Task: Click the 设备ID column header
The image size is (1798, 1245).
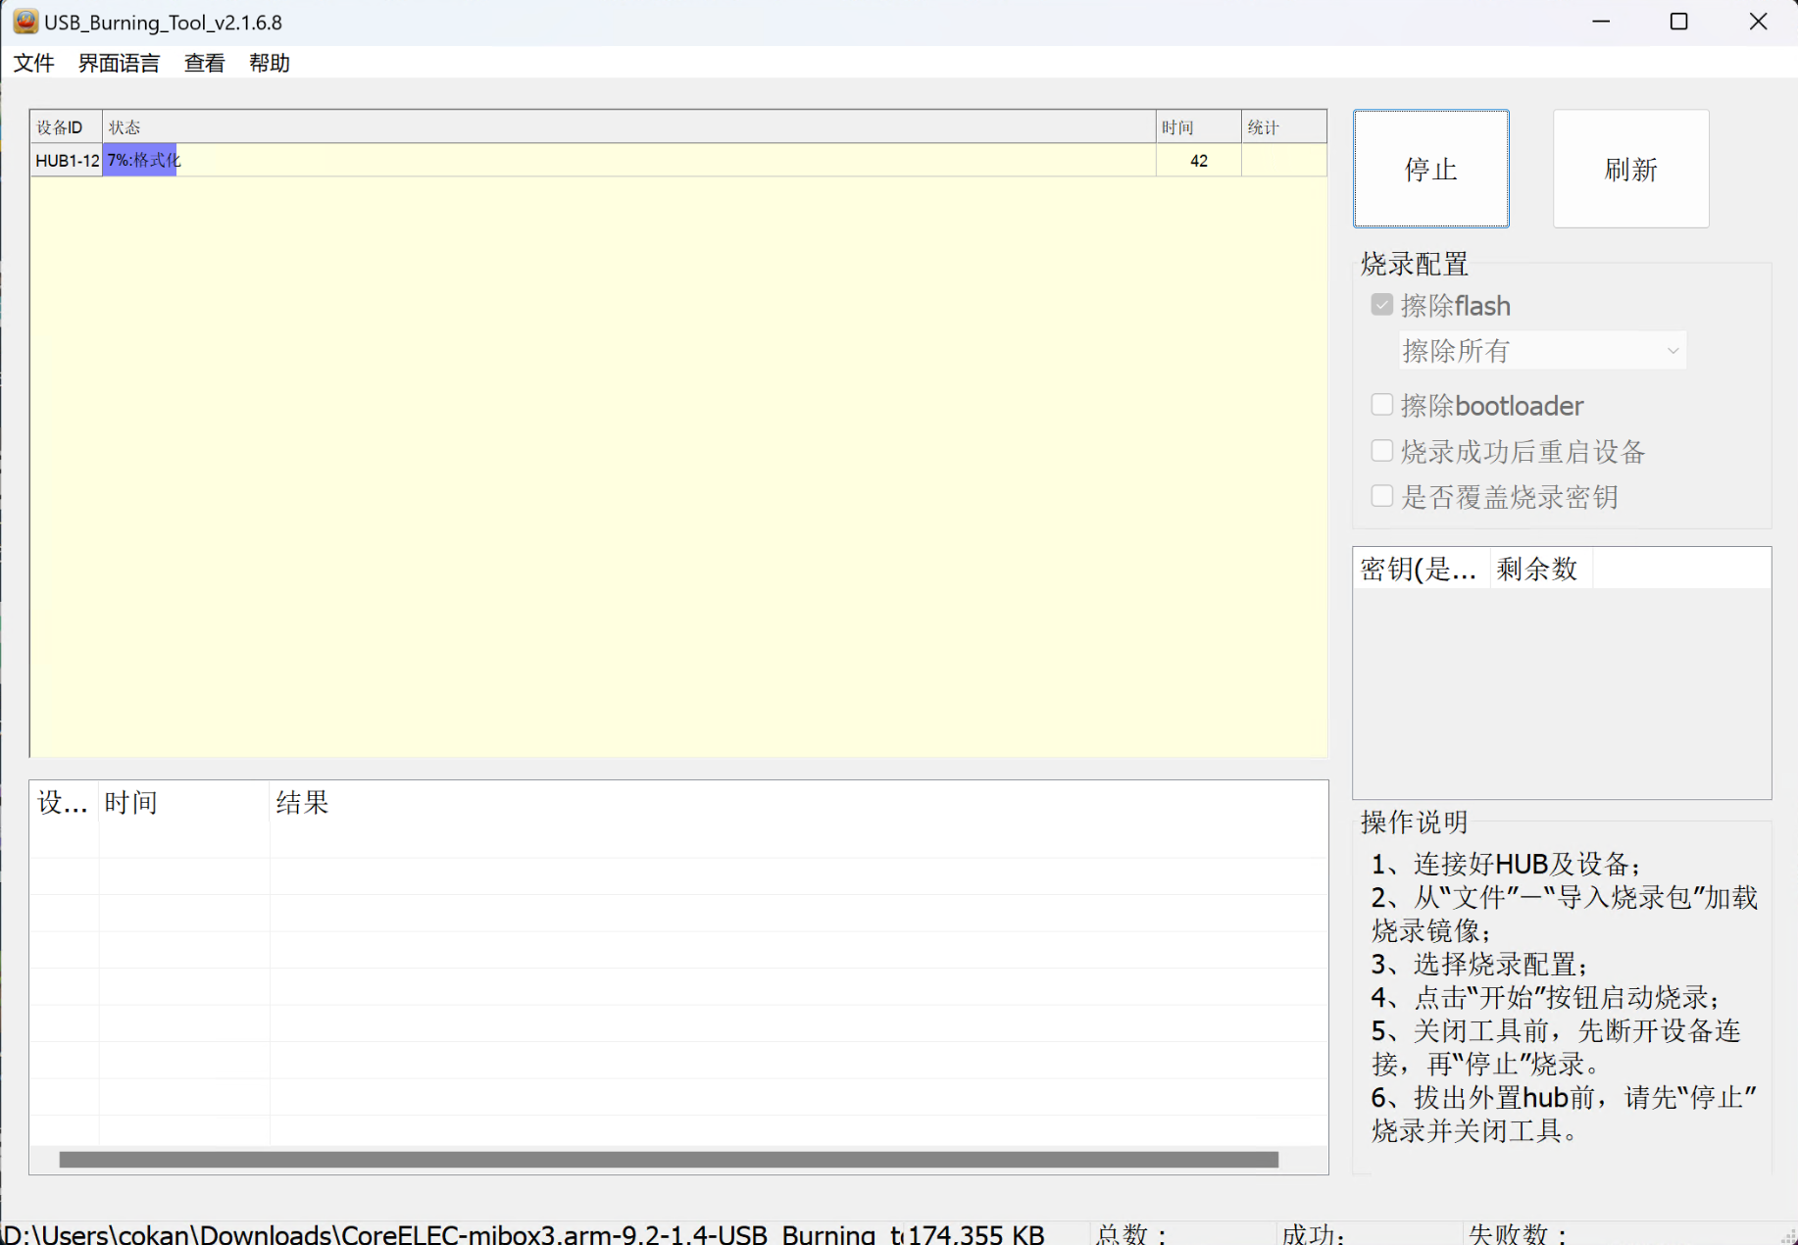Action: (66, 127)
